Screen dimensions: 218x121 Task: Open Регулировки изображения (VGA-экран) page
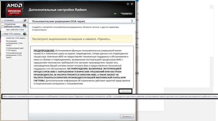[14, 43]
